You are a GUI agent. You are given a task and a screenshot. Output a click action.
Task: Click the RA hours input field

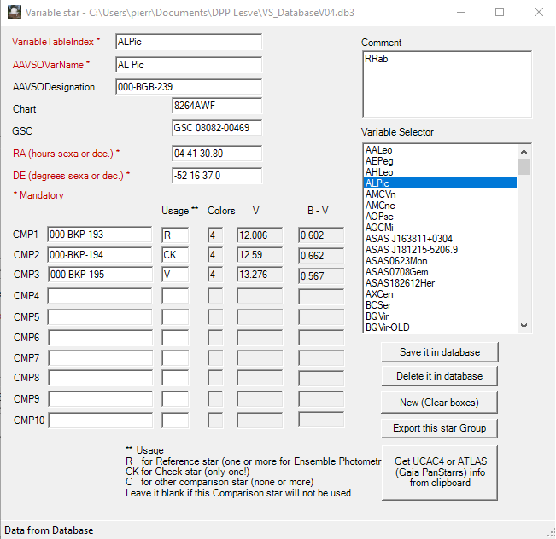tap(217, 154)
